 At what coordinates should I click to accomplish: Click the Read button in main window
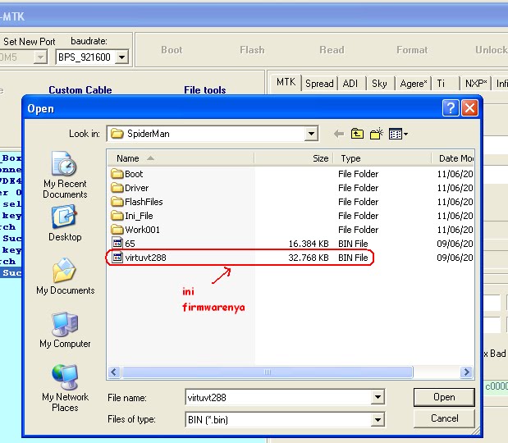coord(332,50)
